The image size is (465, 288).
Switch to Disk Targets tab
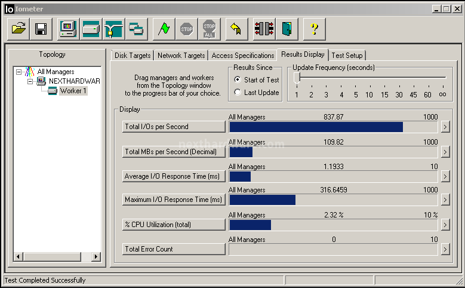pyautogui.click(x=133, y=56)
